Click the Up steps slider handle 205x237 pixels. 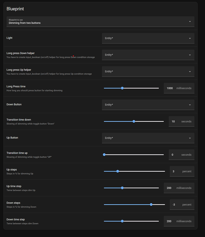click(x=117, y=171)
